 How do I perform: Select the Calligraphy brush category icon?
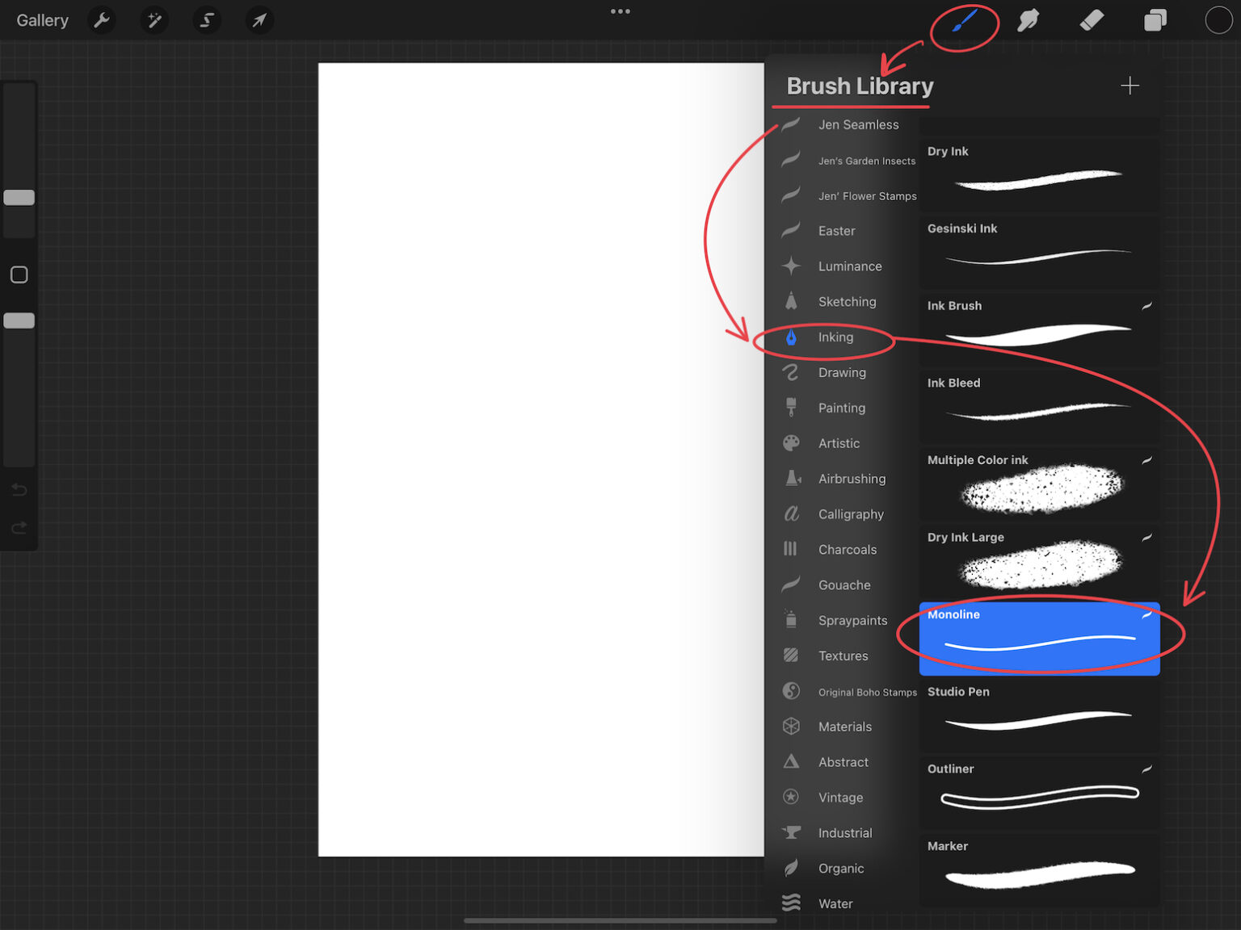coord(790,513)
